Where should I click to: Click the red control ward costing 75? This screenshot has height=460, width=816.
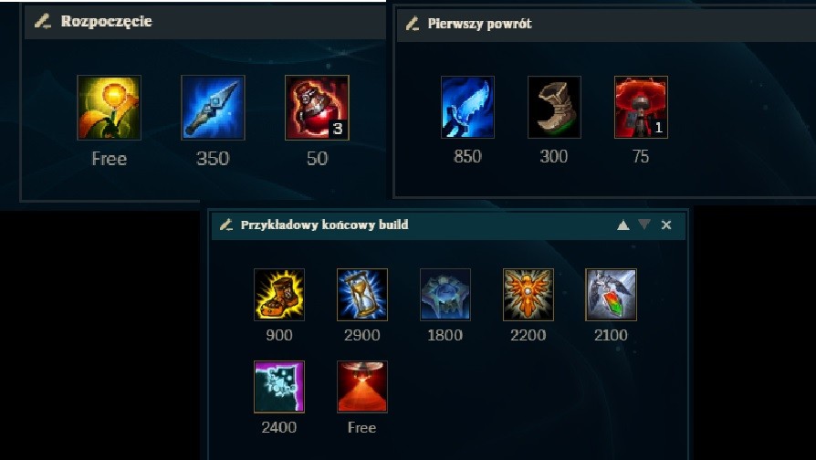[641, 107]
